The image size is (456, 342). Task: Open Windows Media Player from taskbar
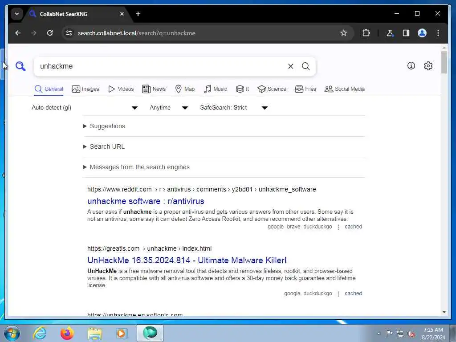coord(122,333)
